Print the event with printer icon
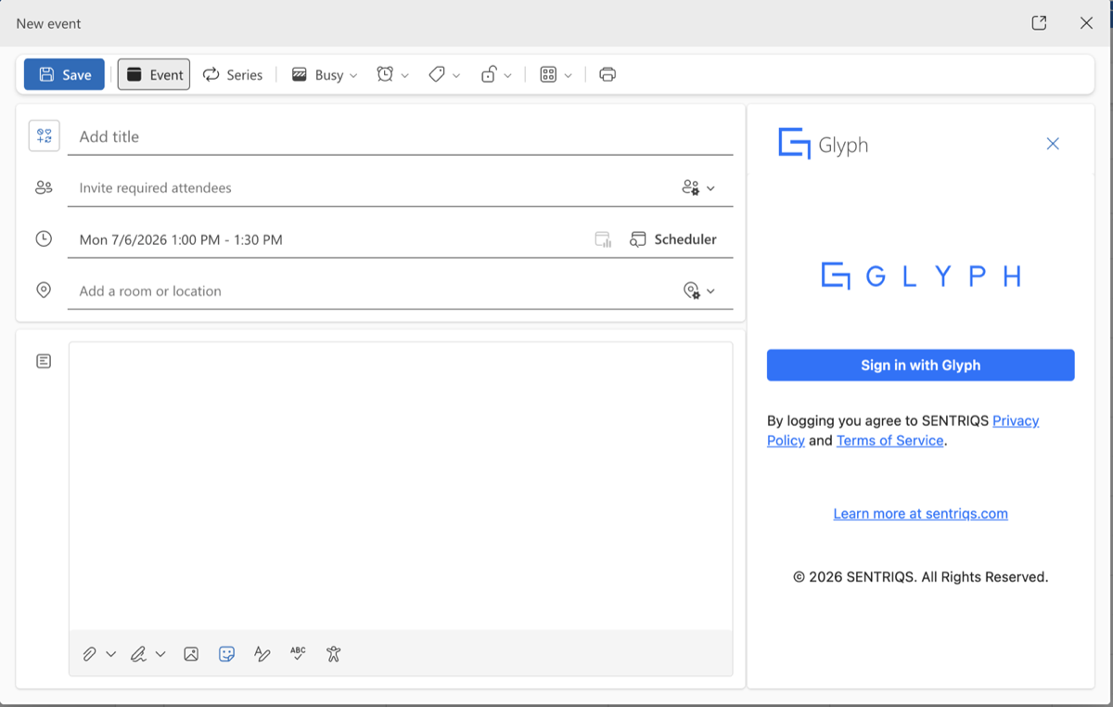 (608, 74)
